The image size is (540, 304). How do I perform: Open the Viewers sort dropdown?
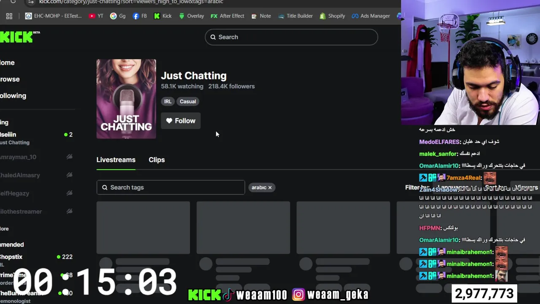point(525,187)
